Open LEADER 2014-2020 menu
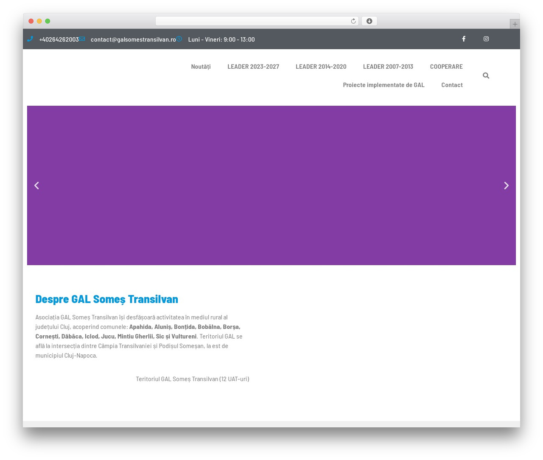The height and width of the screenshot is (460, 543). (x=321, y=67)
